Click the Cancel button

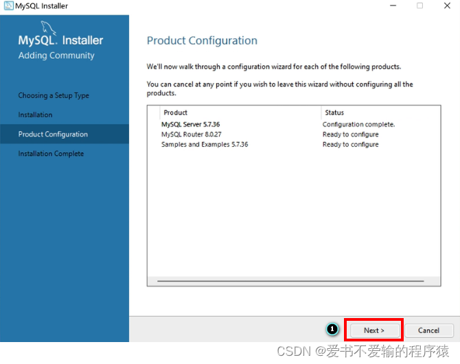(428, 330)
